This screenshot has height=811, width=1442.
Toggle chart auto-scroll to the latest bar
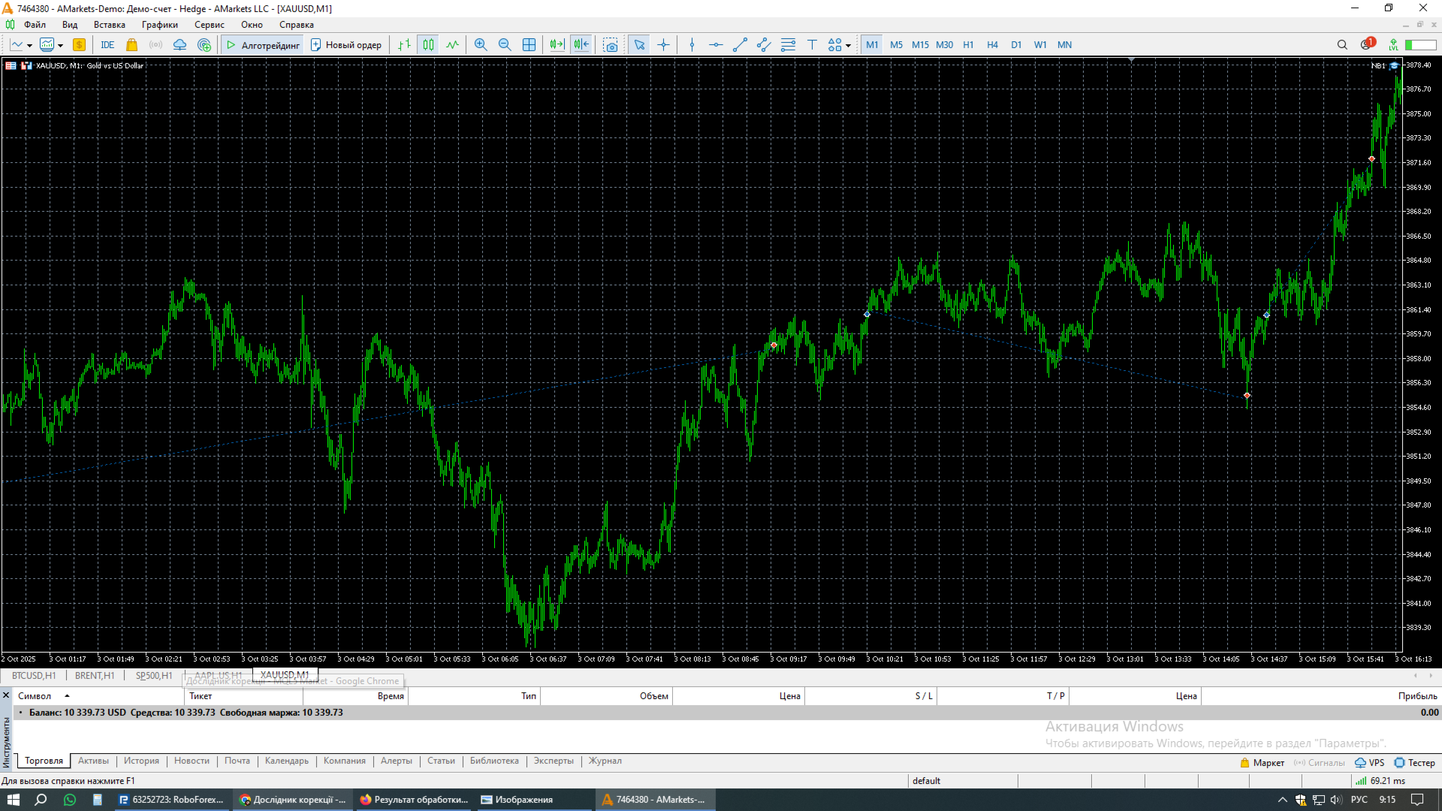(x=557, y=45)
